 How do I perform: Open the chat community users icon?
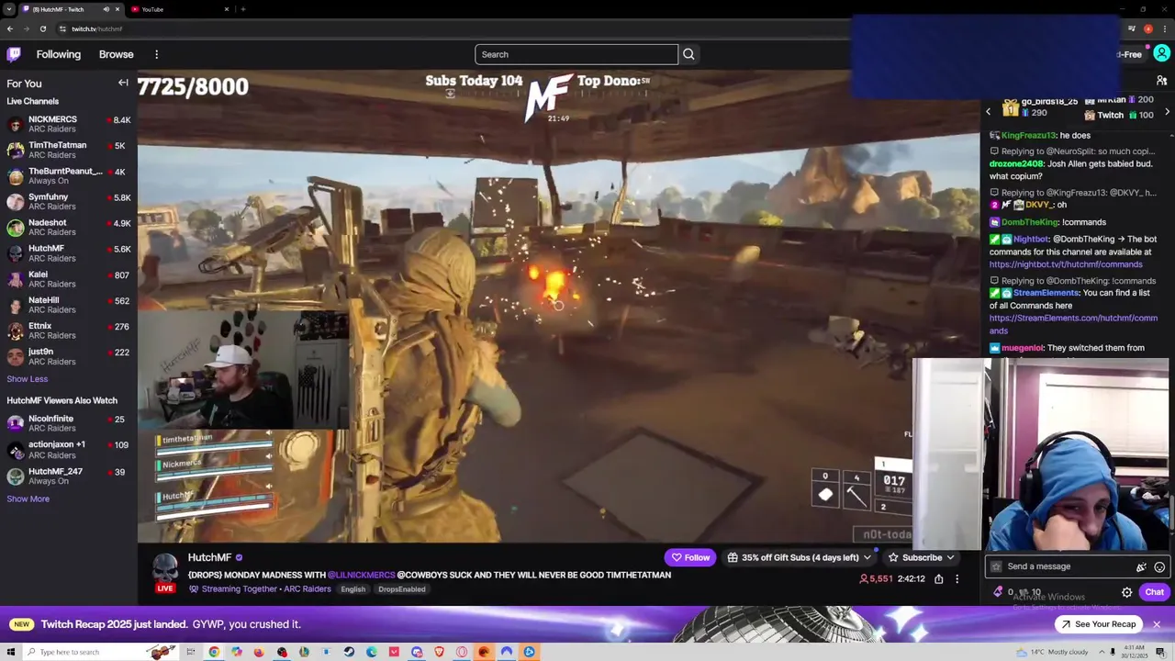pyautogui.click(x=1161, y=81)
